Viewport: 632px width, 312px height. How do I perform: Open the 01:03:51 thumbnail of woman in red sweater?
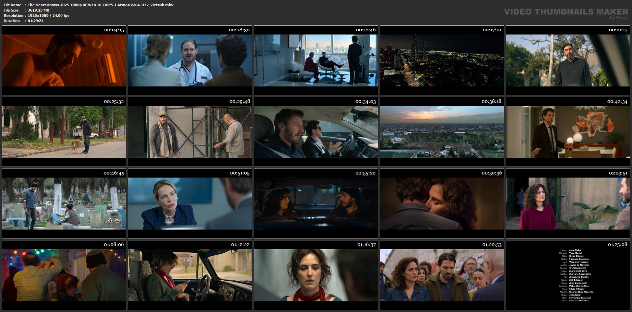pyautogui.click(x=568, y=203)
